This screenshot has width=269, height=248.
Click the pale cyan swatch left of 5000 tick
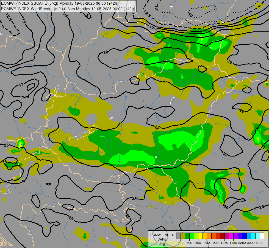[257, 236]
